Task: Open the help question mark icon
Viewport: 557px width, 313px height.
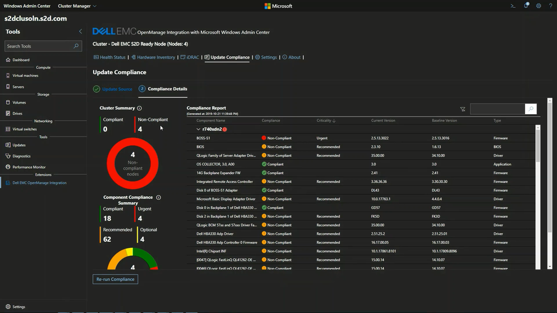Action: point(550,6)
